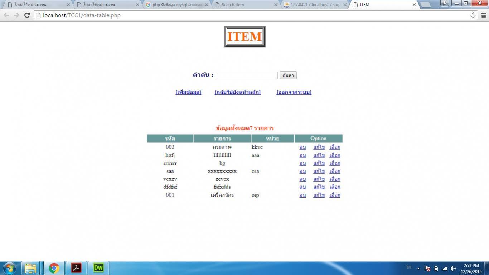489x275 pixels.
Task: Choose เลือก for the row with item bg
Action: click(x=335, y=163)
